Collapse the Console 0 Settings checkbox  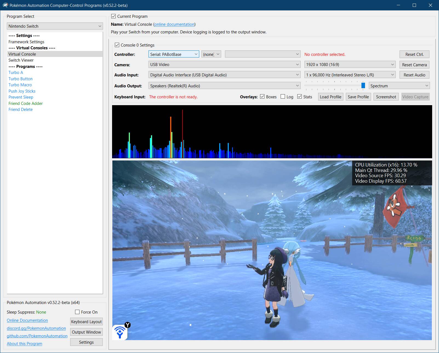pyautogui.click(x=117, y=45)
